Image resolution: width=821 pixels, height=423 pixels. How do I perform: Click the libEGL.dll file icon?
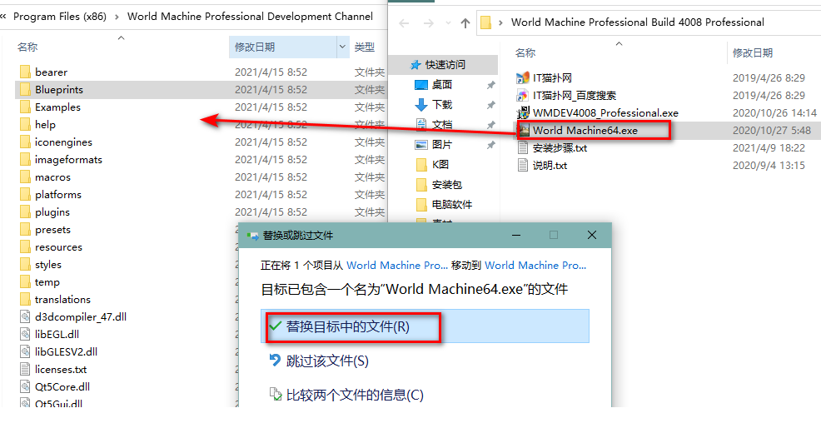(25, 334)
